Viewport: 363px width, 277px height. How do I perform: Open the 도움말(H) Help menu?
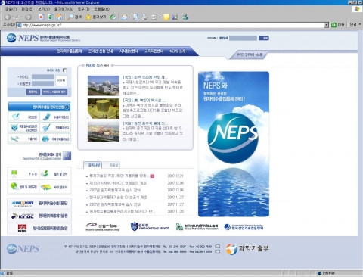[102, 9]
